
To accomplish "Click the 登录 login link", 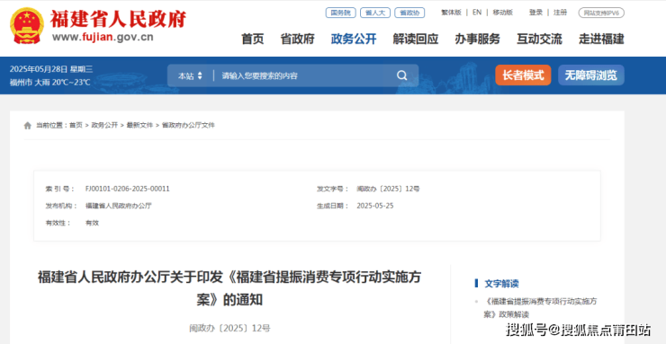I will [x=535, y=13].
